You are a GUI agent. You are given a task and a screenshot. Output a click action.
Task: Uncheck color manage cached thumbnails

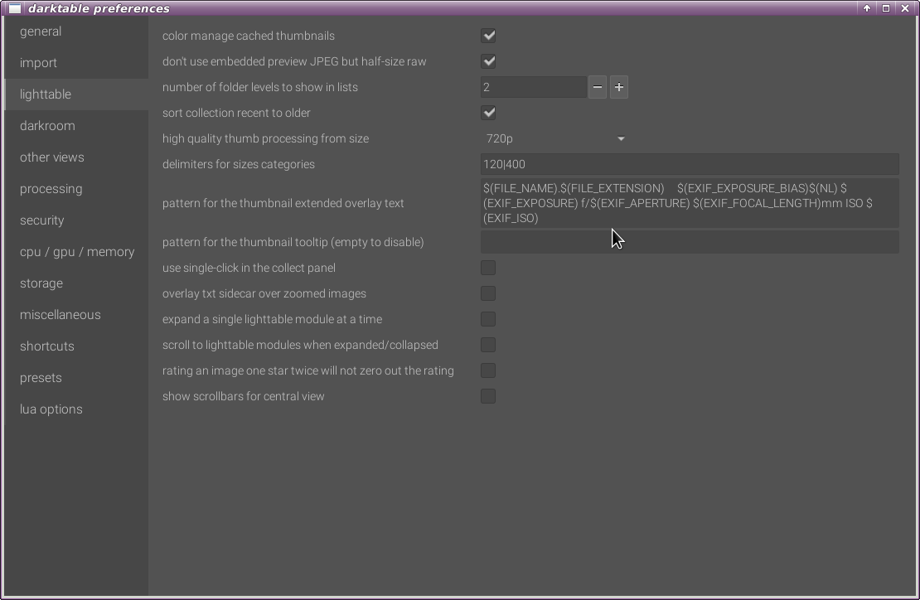point(488,36)
